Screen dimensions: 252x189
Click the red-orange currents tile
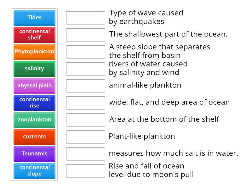coord(34,137)
